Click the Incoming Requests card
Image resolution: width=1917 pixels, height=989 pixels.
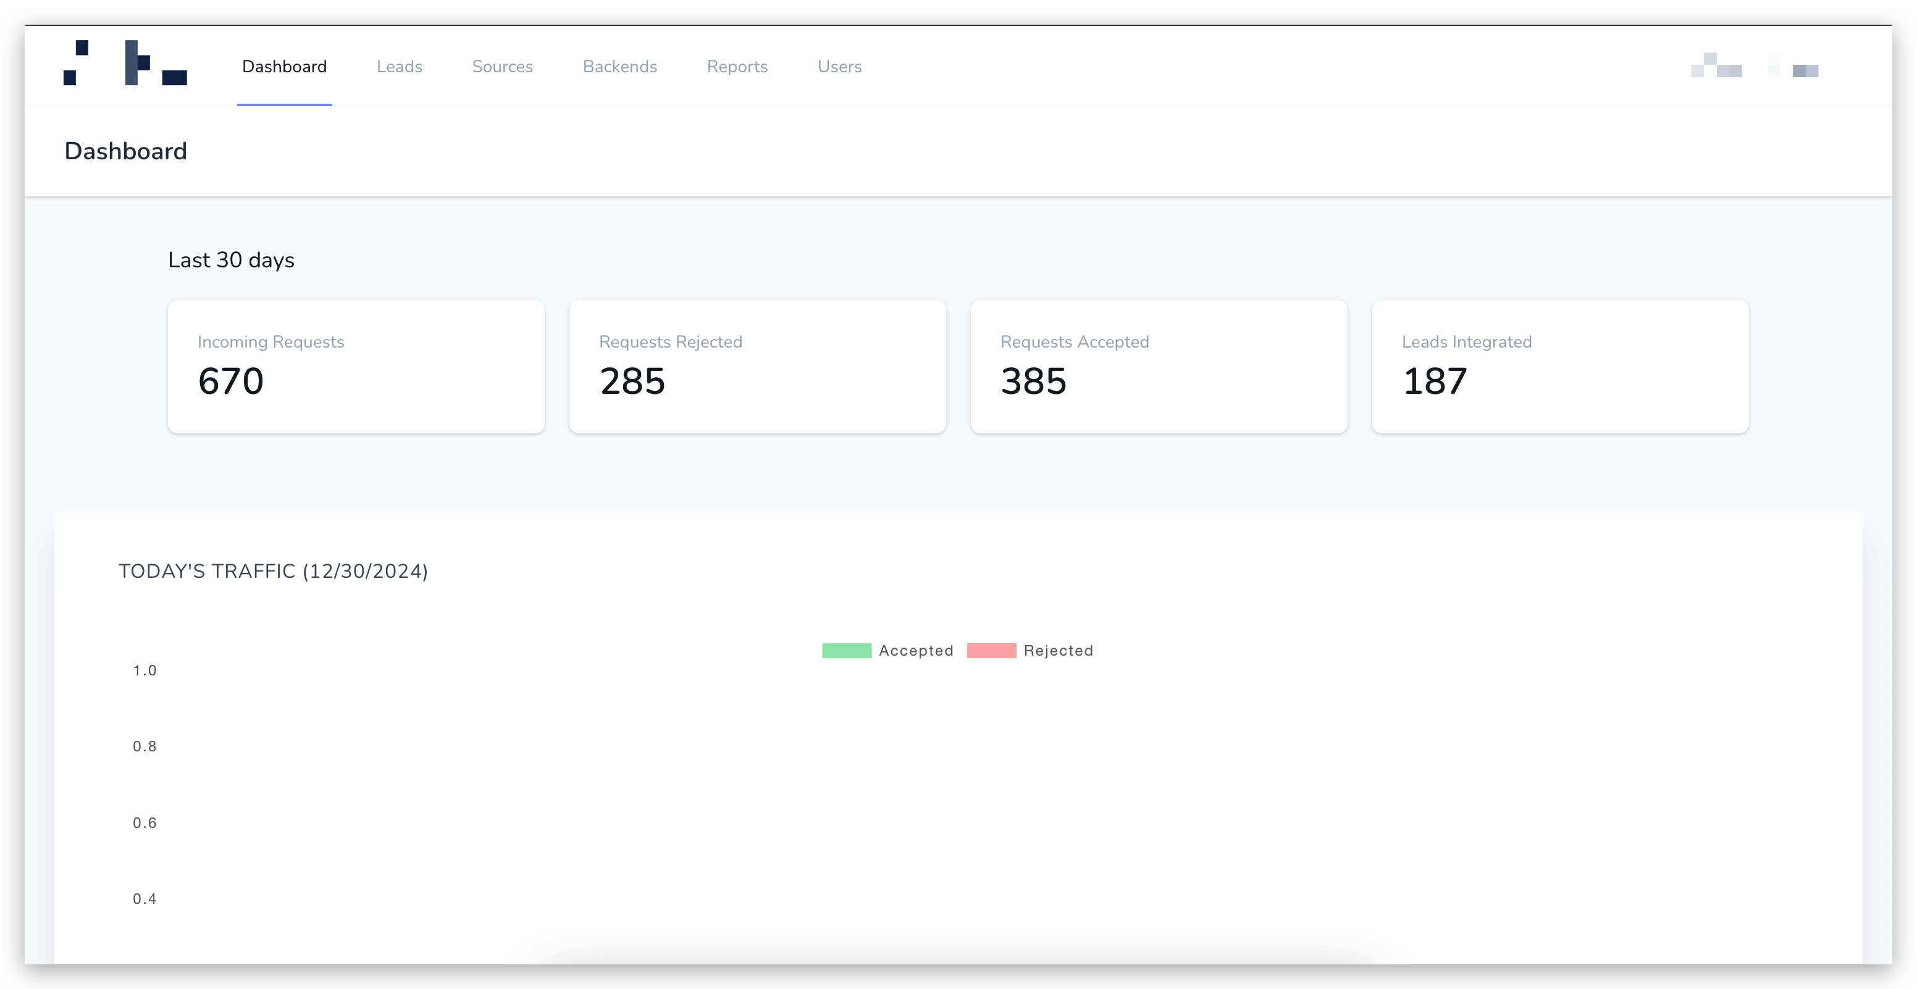356,366
